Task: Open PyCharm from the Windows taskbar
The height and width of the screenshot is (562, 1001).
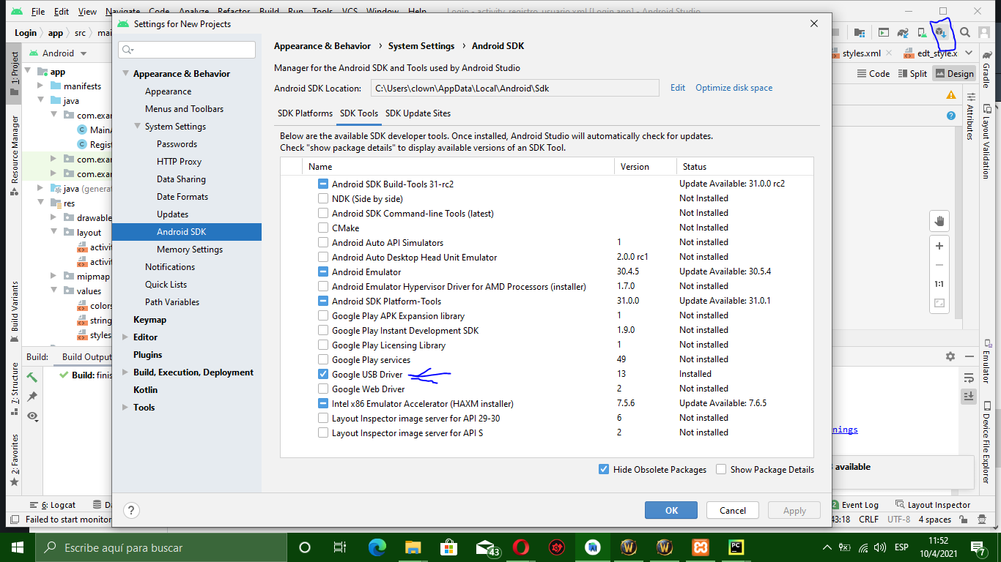Action: 736,547
